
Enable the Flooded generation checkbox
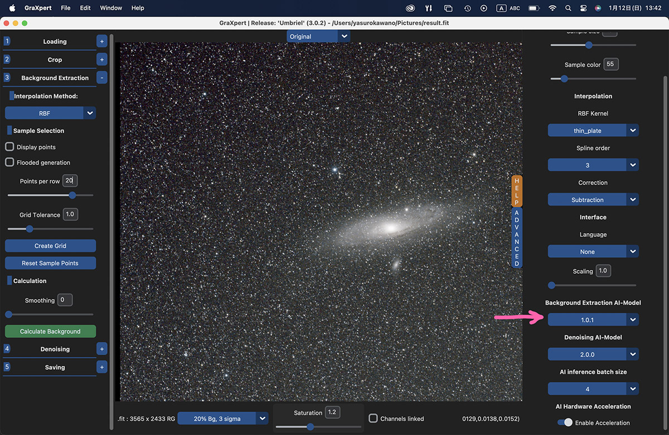click(9, 162)
